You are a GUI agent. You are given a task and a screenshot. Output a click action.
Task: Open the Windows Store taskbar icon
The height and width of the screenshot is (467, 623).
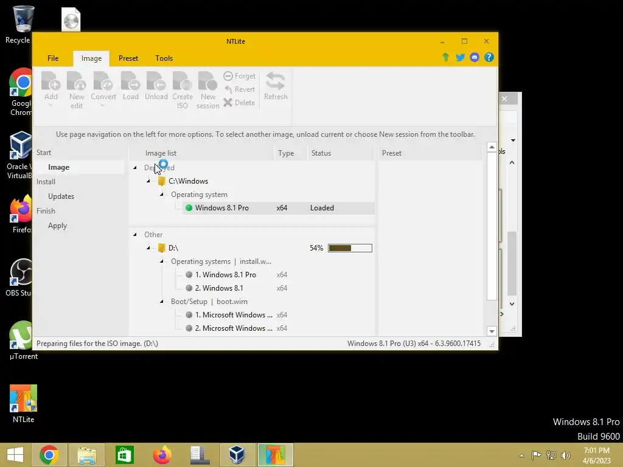click(x=124, y=455)
